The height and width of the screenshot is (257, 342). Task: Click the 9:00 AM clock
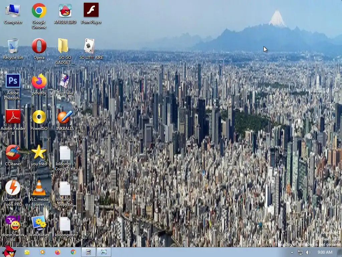(325, 252)
